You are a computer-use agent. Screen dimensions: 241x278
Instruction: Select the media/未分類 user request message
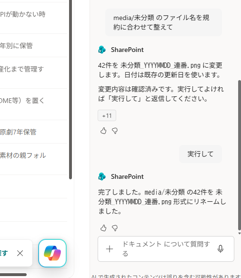(x=163, y=22)
